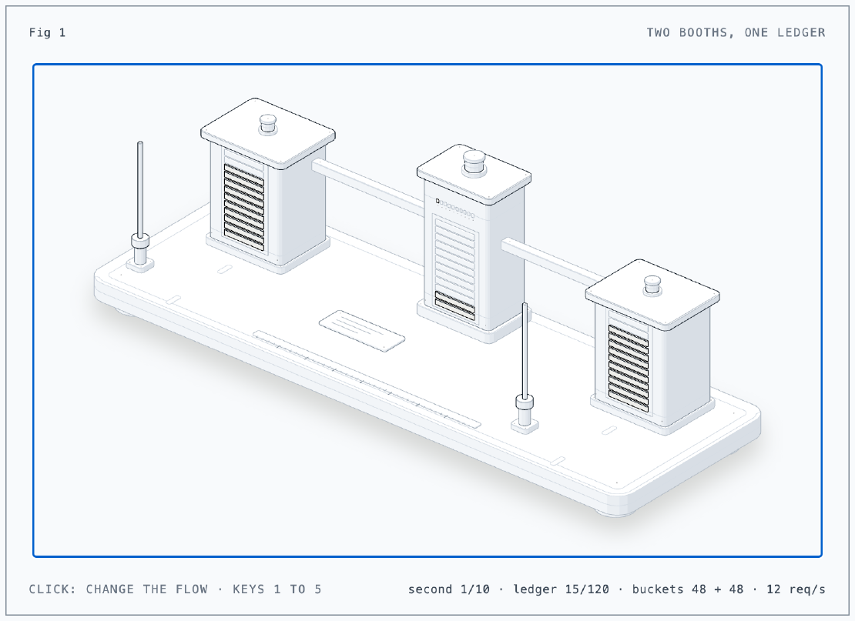Image resolution: width=855 pixels, height=621 pixels.
Task: Click the "12 req/s" rate readout
Action: click(x=796, y=589)
